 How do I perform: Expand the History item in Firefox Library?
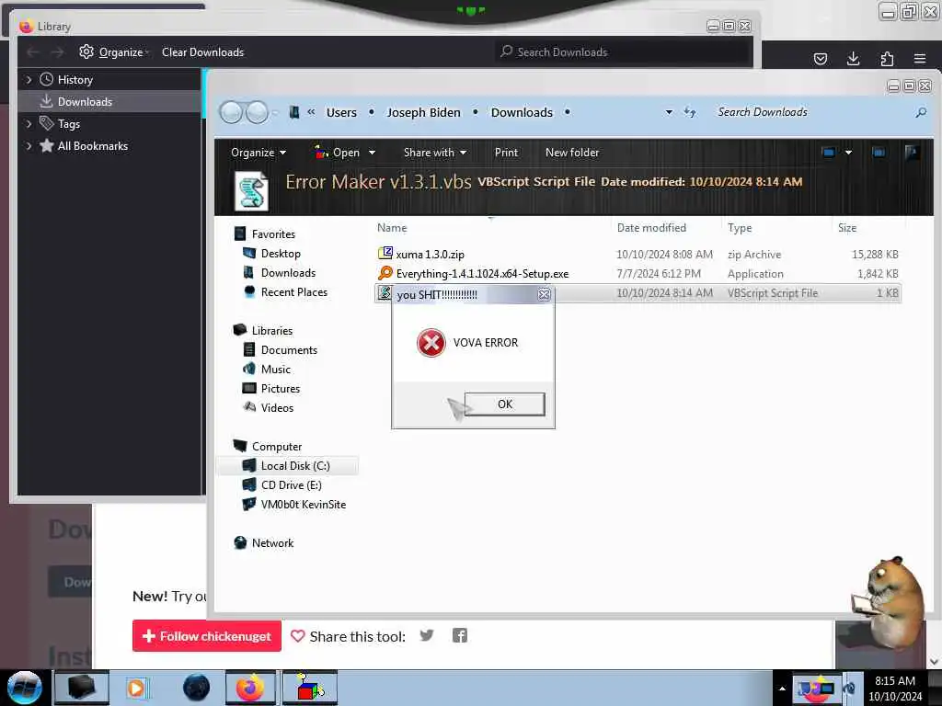click(29, 79)
